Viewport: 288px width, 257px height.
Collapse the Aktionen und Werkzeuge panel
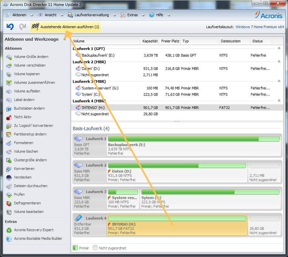coord(65,39)
